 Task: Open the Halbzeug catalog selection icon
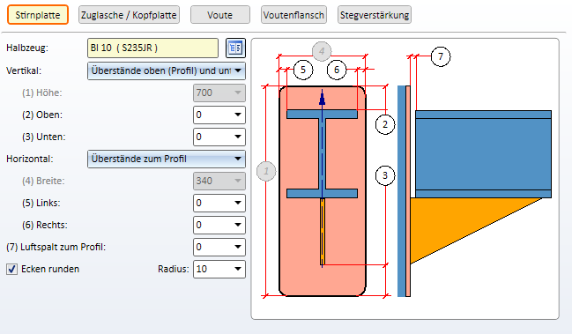pos(235,48)
